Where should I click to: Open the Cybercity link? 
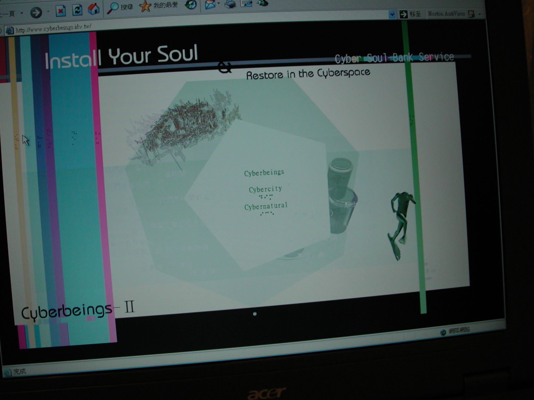(x=265, y=189)
